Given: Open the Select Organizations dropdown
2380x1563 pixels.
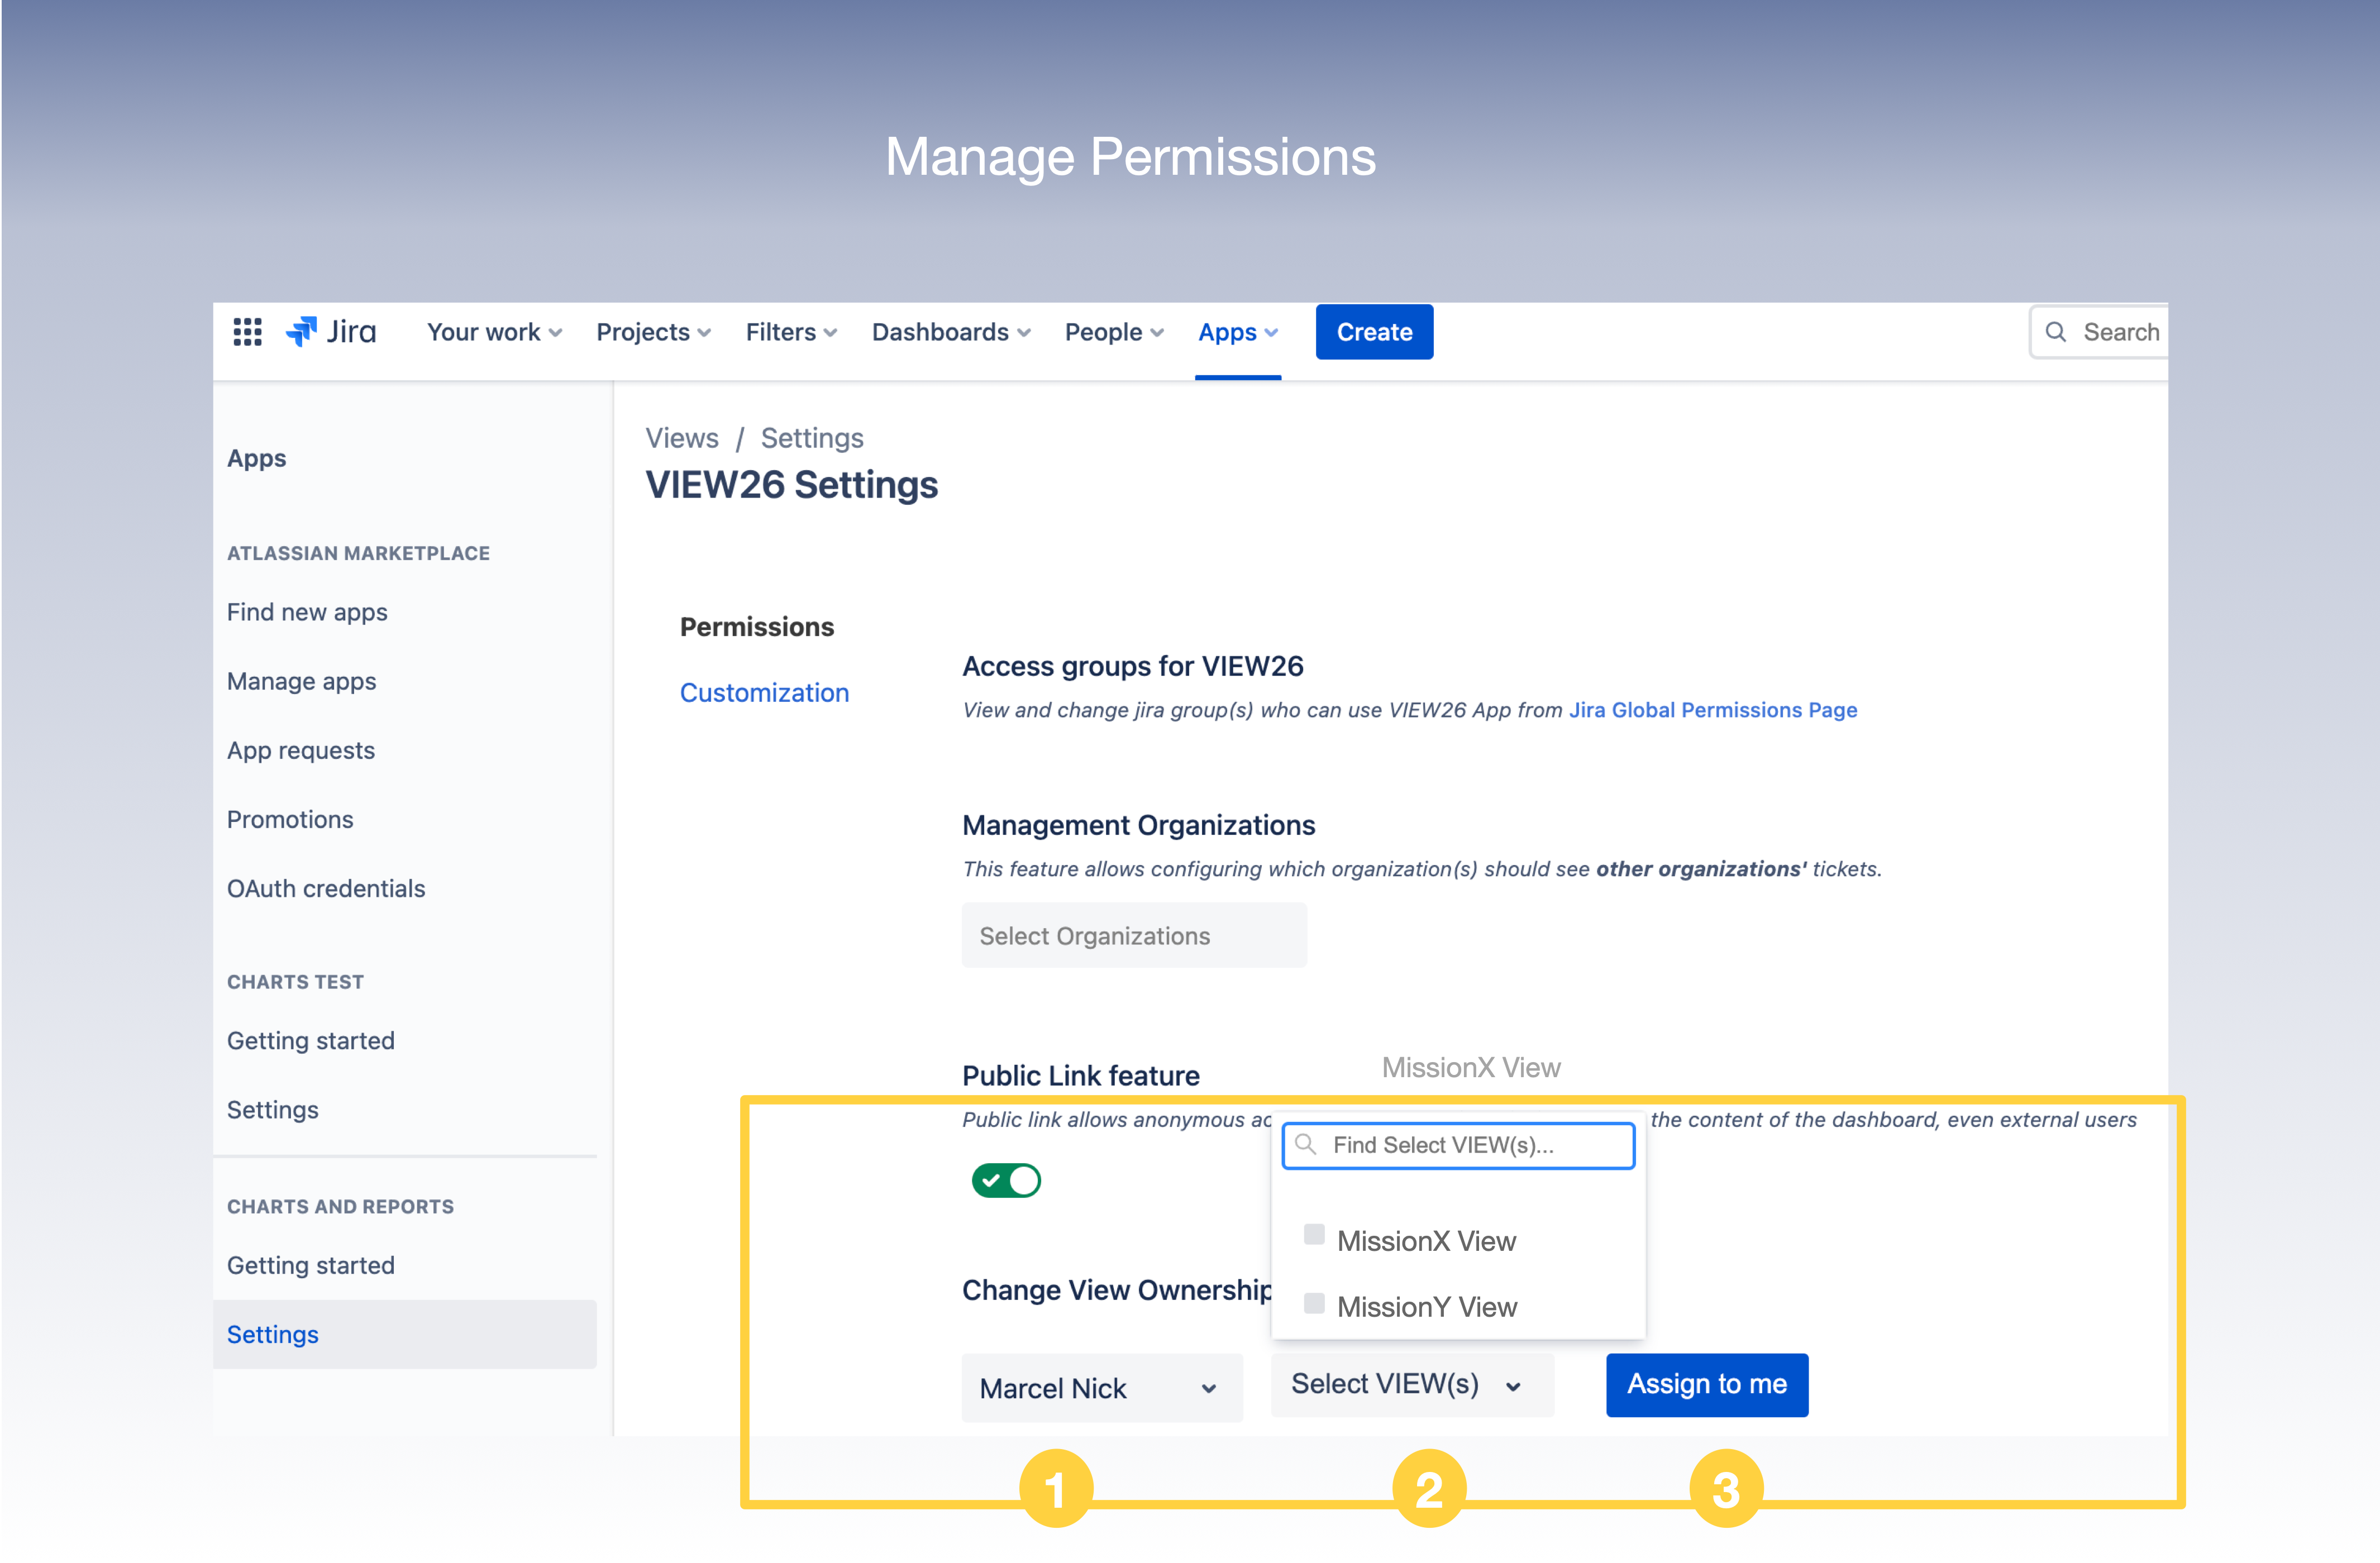Looking at the screenshot, I should pos(1133,935).
